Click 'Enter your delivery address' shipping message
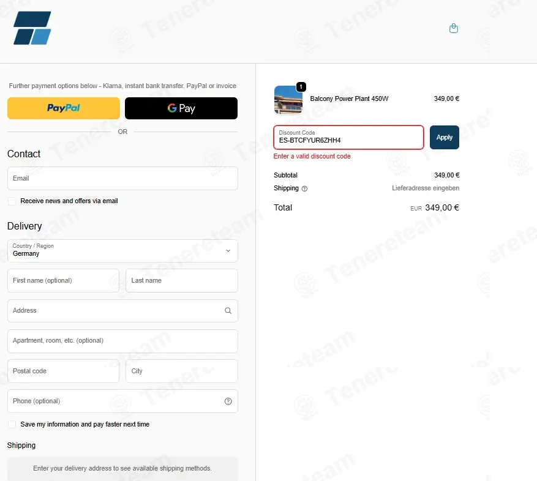This screenshot has width=537, height=481. pos(122,468)
